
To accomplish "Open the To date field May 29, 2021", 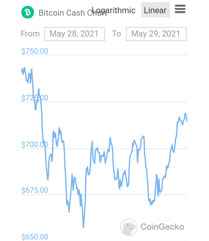I will point(156,34).
